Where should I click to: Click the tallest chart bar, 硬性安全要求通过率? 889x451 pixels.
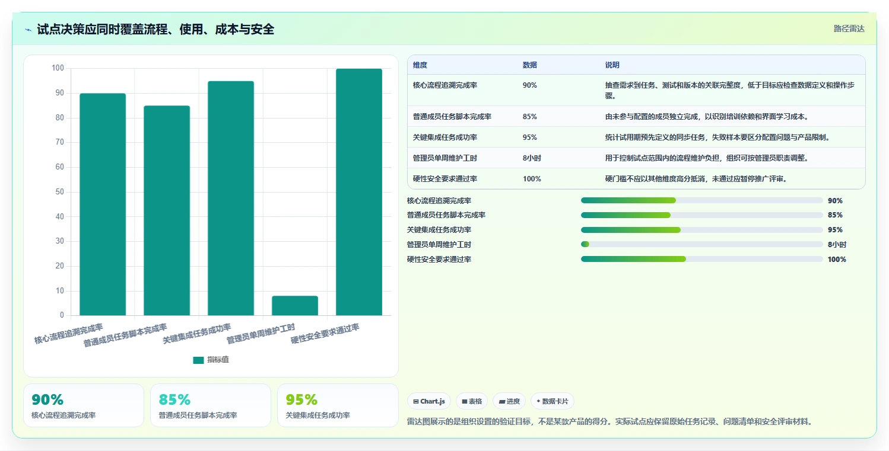359,192
